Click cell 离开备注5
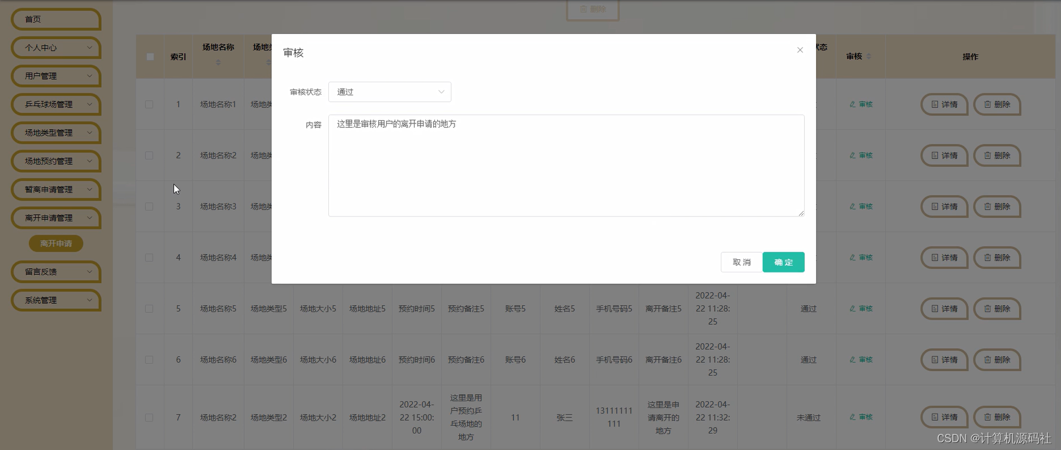This screenshot has width=1061, height=450. [x=663, y=309]
